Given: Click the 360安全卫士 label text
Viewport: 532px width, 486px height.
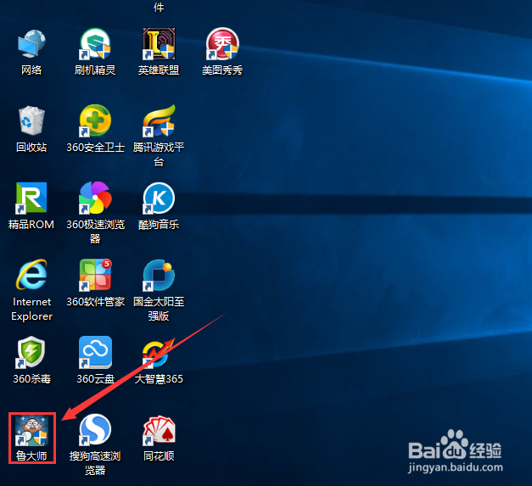Looking at the screenshot, I should pyautogui.click(x=95, y=148).
